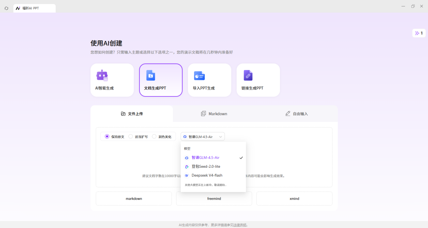Viewport: 428px width, 228px height.
Task: Click the freemind format button
Action: click(214, 199)
